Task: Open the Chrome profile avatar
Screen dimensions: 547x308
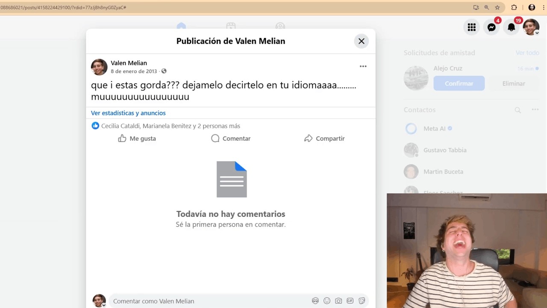Action: click(532, 7)
